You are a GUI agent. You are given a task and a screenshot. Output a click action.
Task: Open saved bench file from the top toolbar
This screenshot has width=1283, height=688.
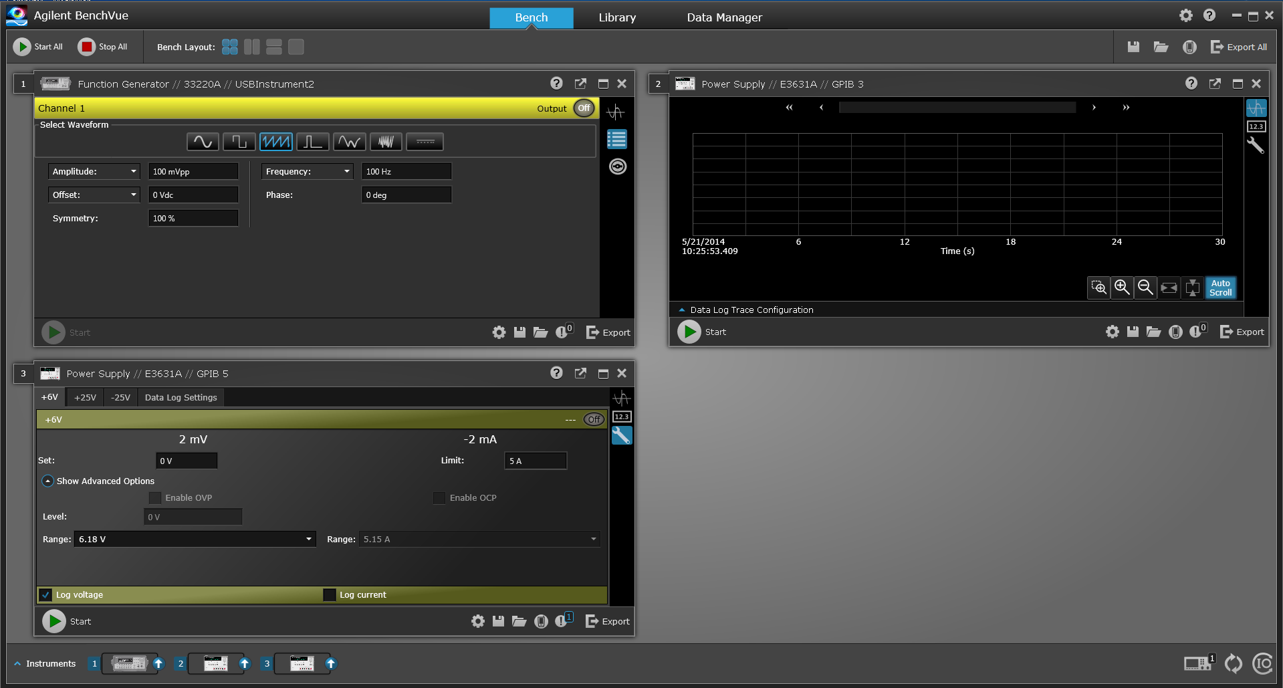tap(1161, 47)
